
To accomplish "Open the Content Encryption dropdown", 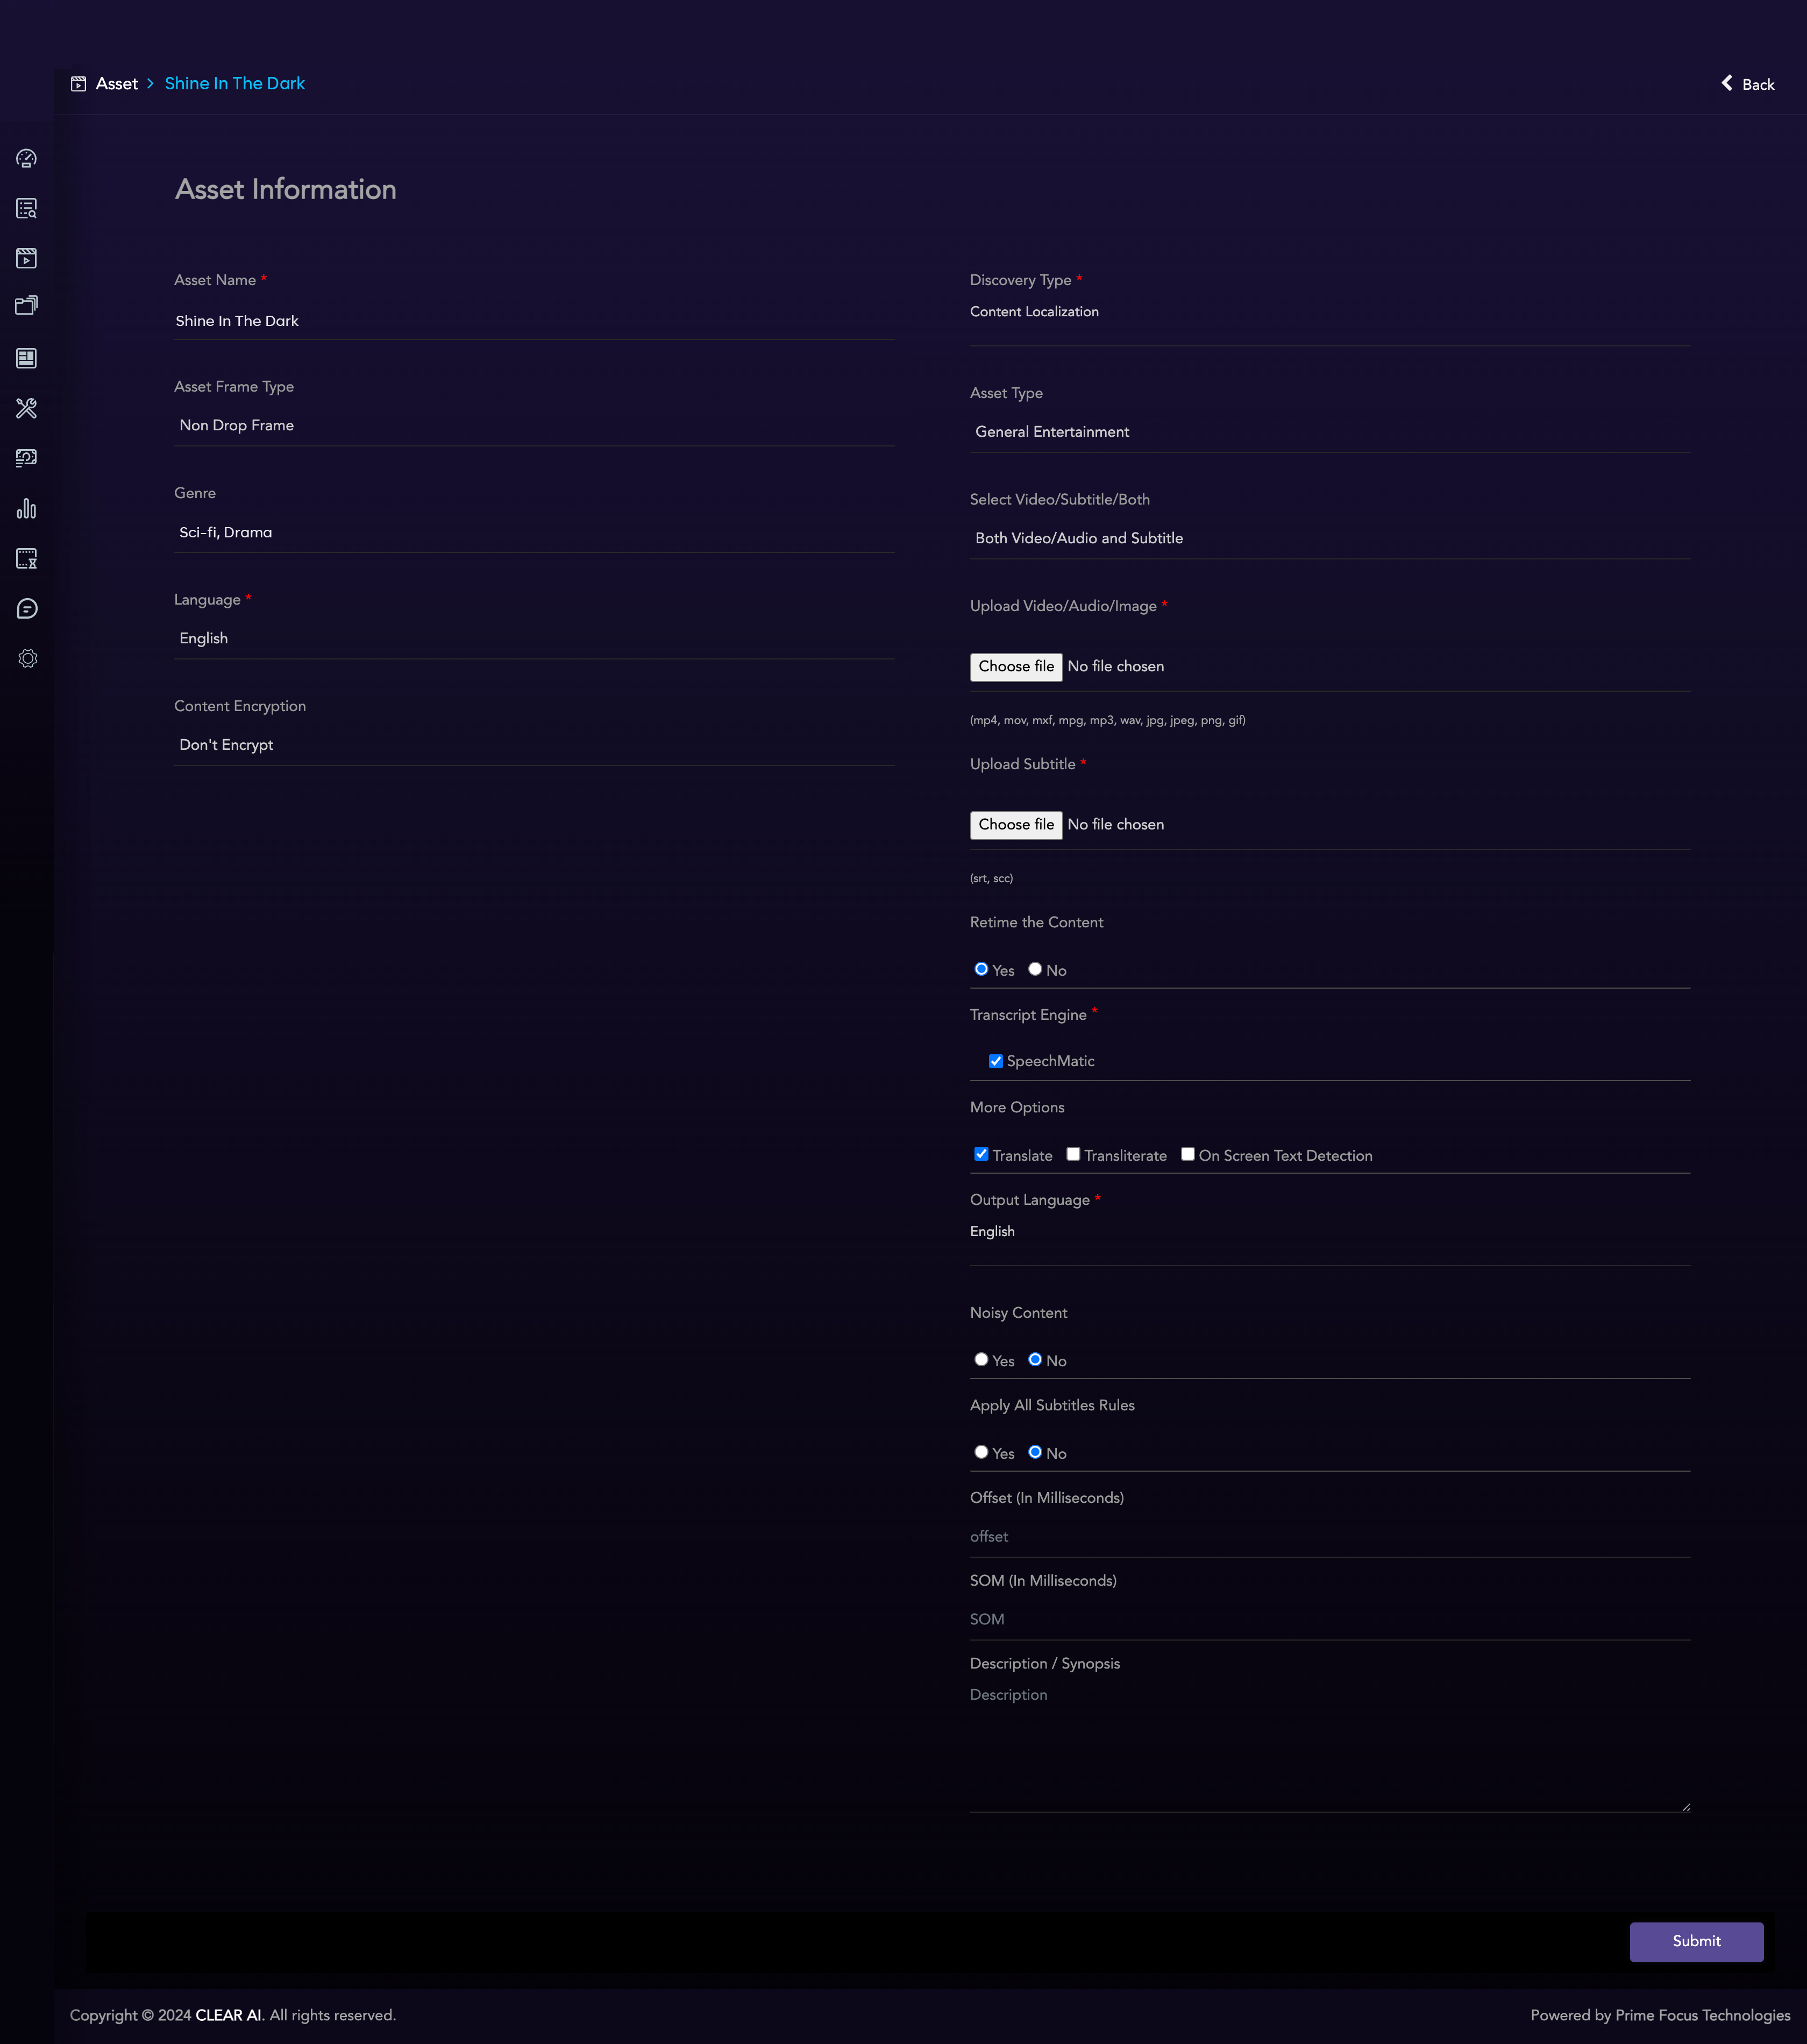I will (x=534, y=745).
